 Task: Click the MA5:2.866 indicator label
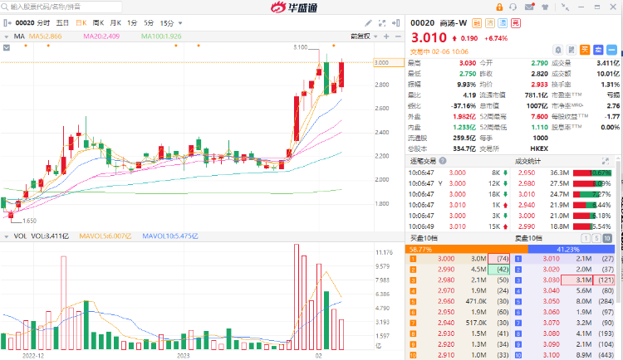click(x=46, y=36)
